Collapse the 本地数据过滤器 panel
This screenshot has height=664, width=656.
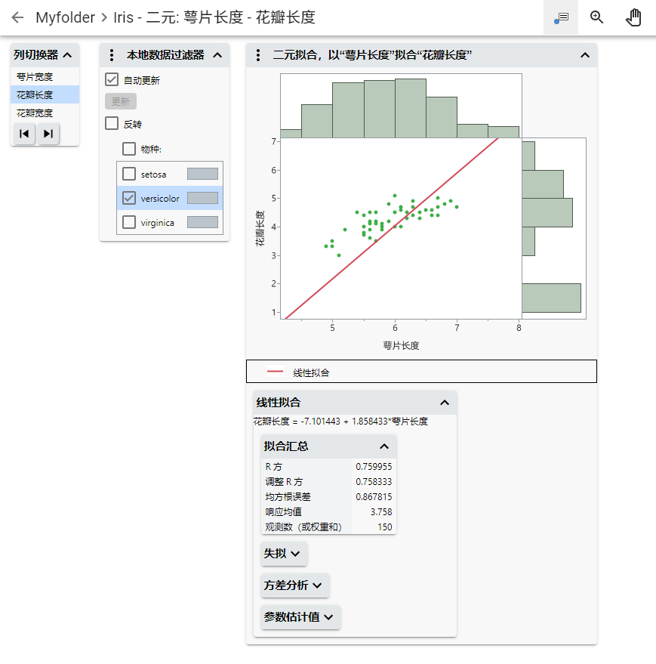[x=217, y=55]
